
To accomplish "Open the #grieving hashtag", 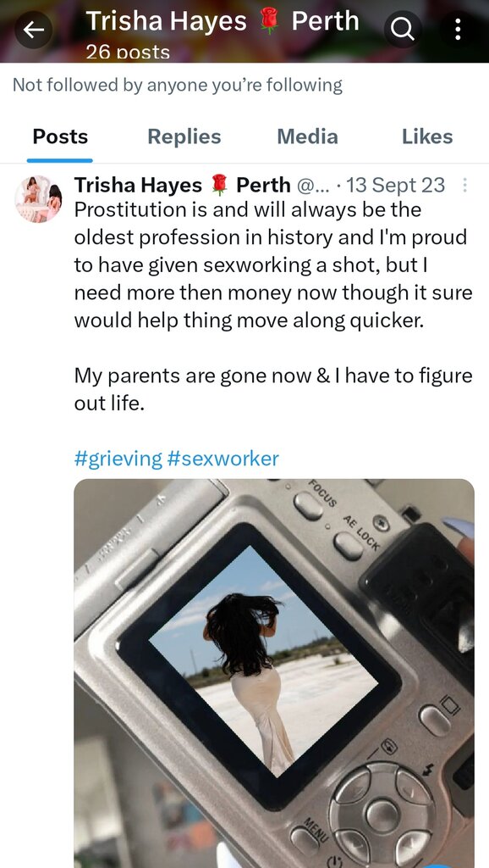I will (118, 459).
